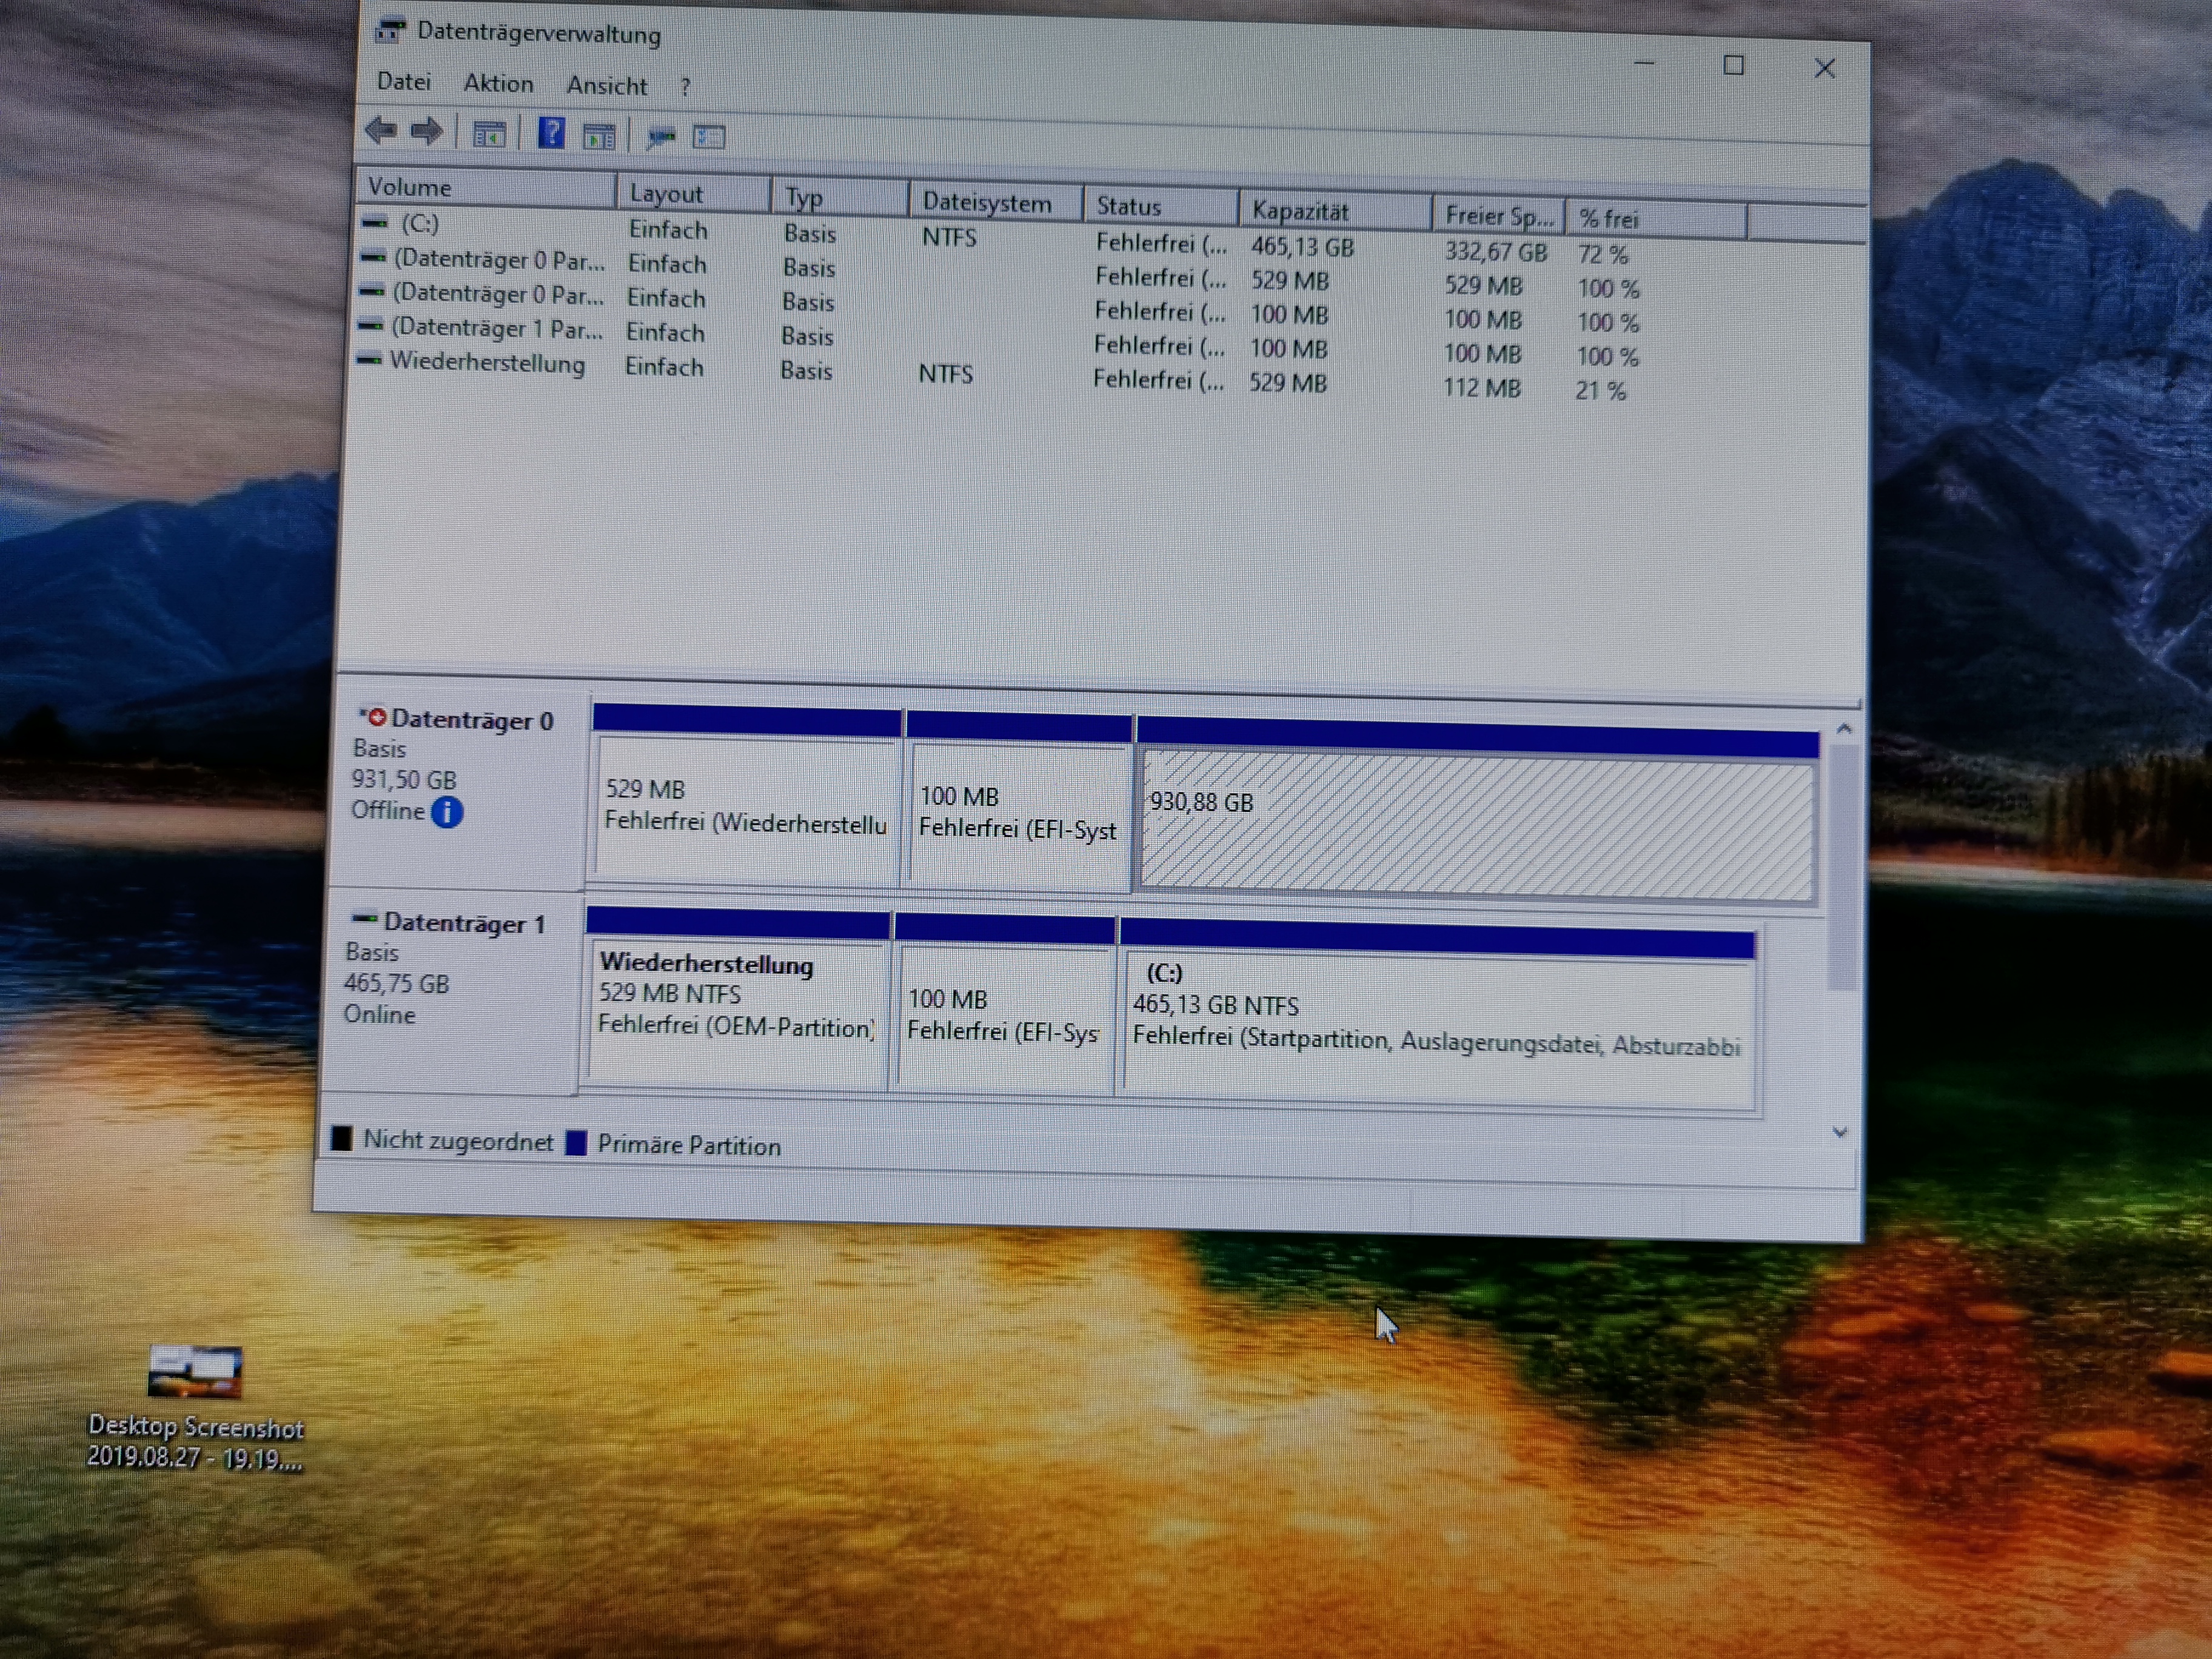Image resolution: width=2212 pixels, height=1659 pixels.
Task: Toggle the console tree pane icon
Action: point(489,134)
